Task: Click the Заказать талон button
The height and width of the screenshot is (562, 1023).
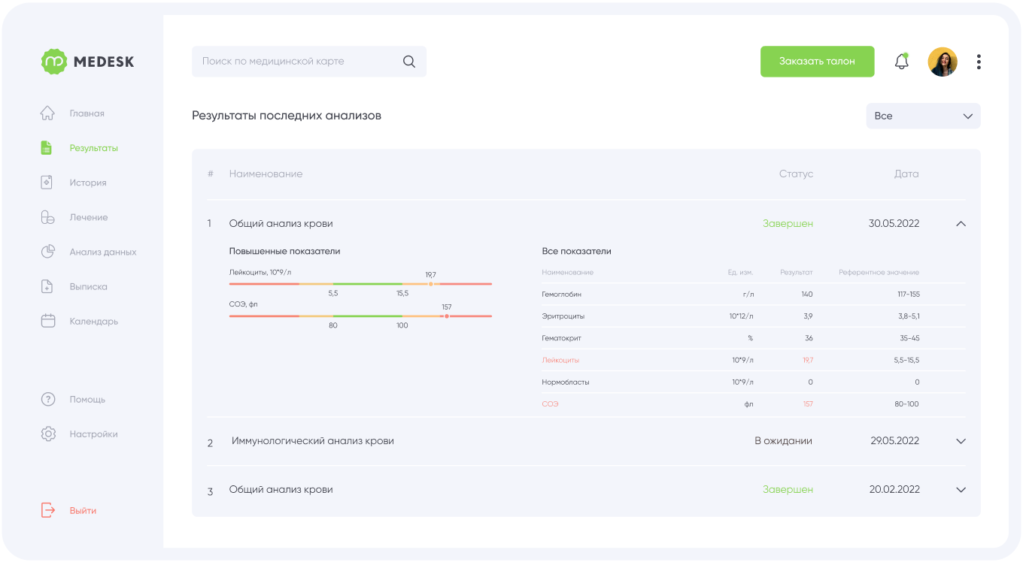Action: point(818,62)
